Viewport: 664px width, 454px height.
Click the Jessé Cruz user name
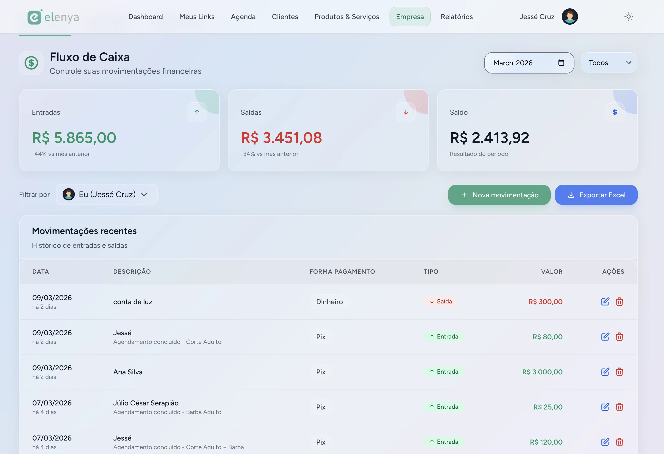(537, 17)
